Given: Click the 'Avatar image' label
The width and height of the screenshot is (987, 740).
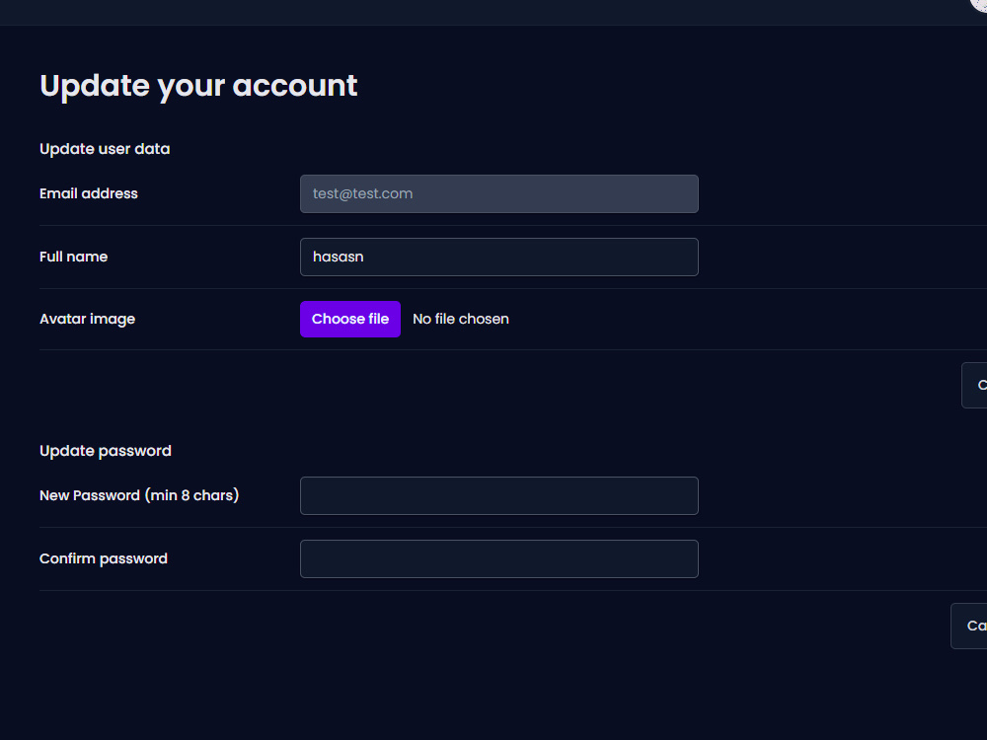Looking at the screenshot, I should click(x=88, y=319).
